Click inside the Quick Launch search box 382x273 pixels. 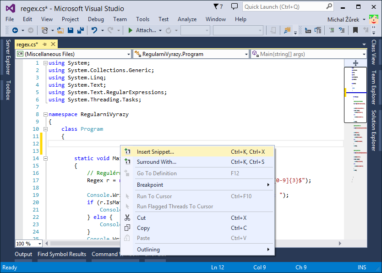pos(282,7)
